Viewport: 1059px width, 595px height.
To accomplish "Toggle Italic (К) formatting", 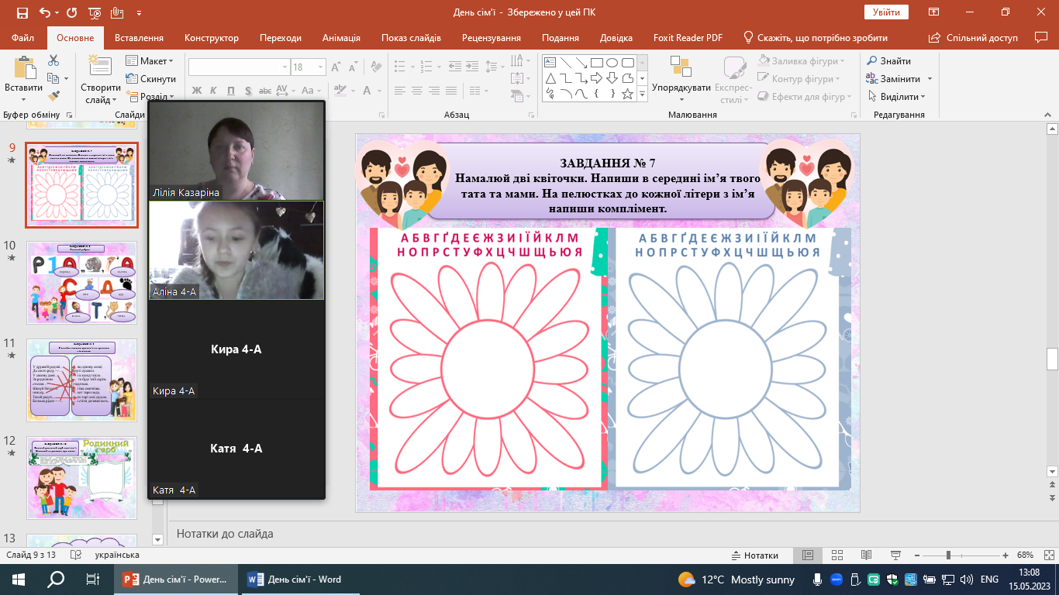I will 214,91.
